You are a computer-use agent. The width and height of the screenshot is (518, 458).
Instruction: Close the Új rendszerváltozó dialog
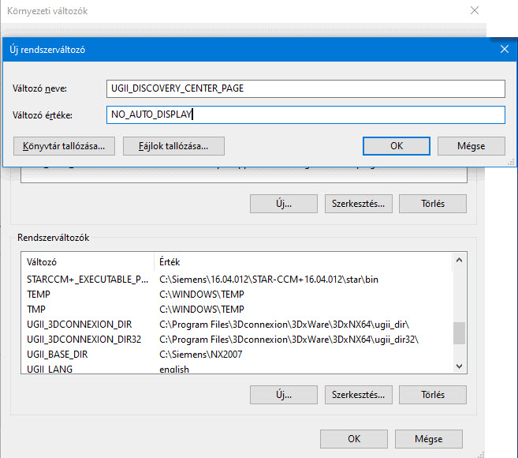point(504,49)
